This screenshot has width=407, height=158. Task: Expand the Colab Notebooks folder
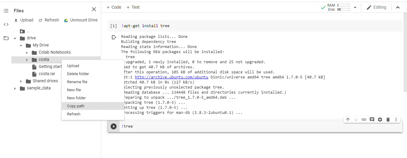point(27,52)
